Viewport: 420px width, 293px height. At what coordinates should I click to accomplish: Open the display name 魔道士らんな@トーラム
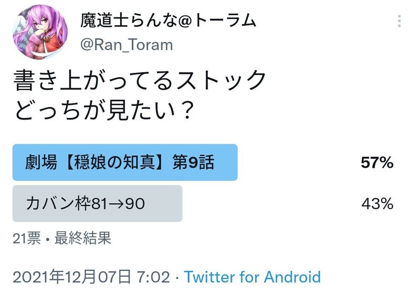[168, 21]
